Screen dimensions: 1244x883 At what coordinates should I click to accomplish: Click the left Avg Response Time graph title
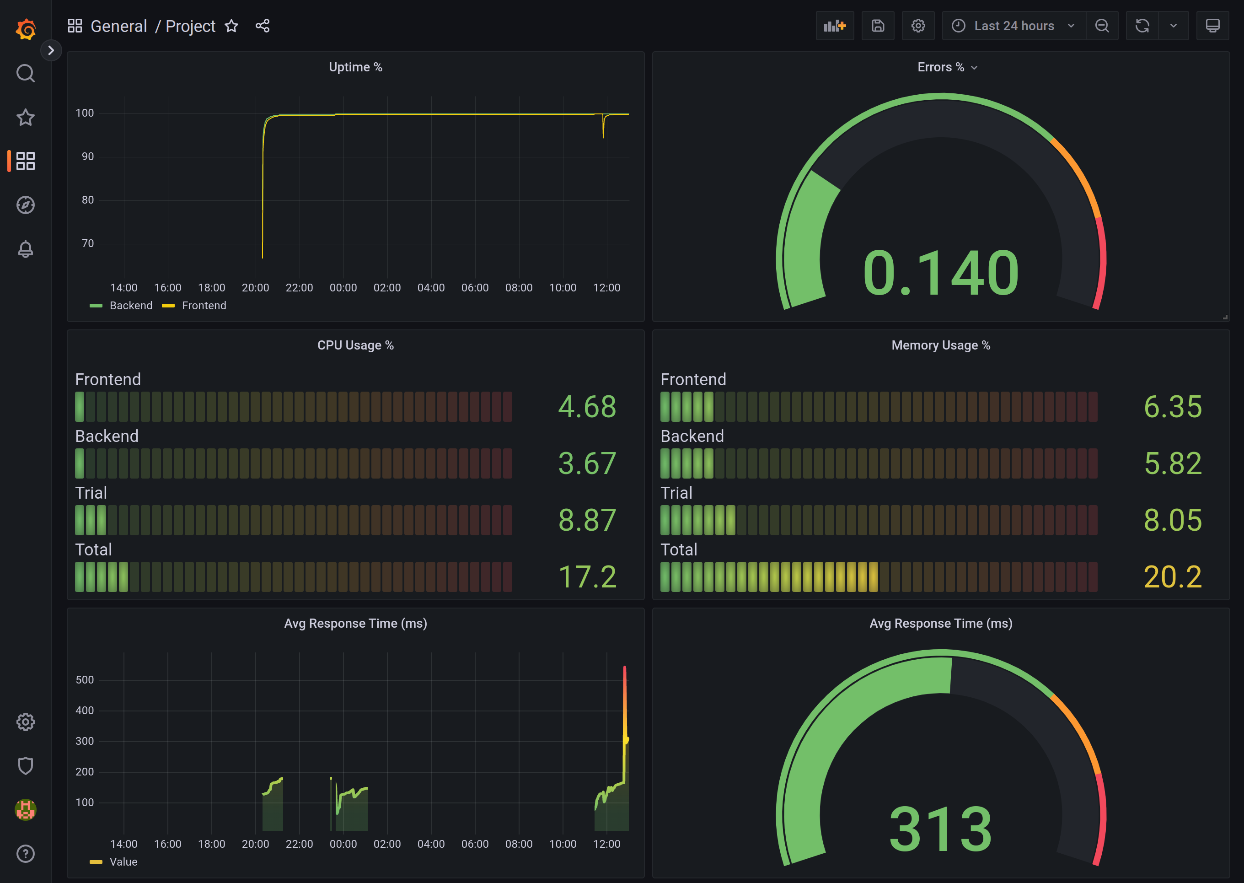pyautogui.click(x=355, y=623)
